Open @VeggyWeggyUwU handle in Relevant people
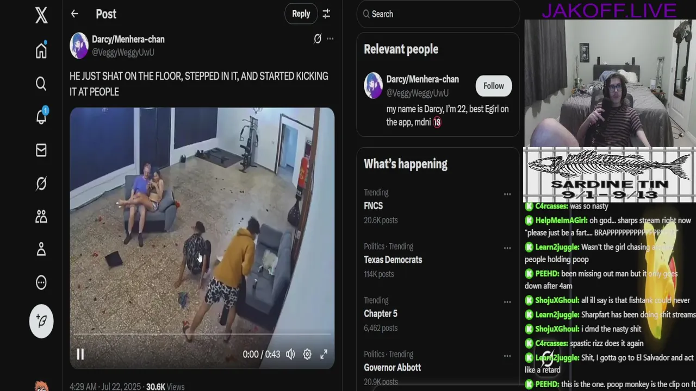 tap(418, 93)
